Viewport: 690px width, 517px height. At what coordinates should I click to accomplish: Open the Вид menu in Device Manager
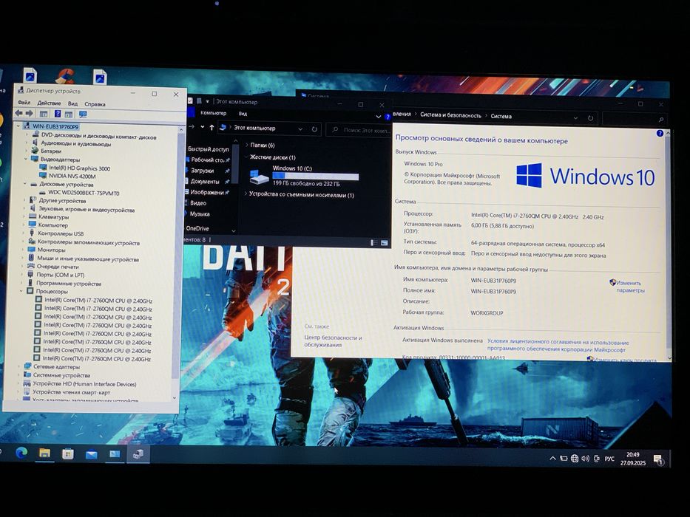72,103
